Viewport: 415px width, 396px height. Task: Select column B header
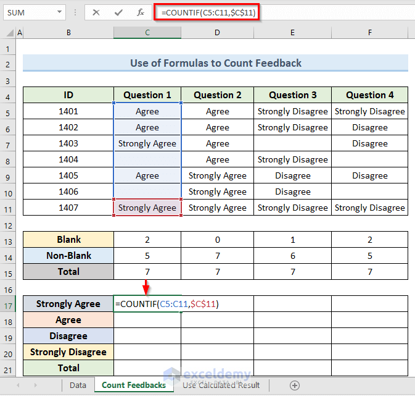(68, 33)
